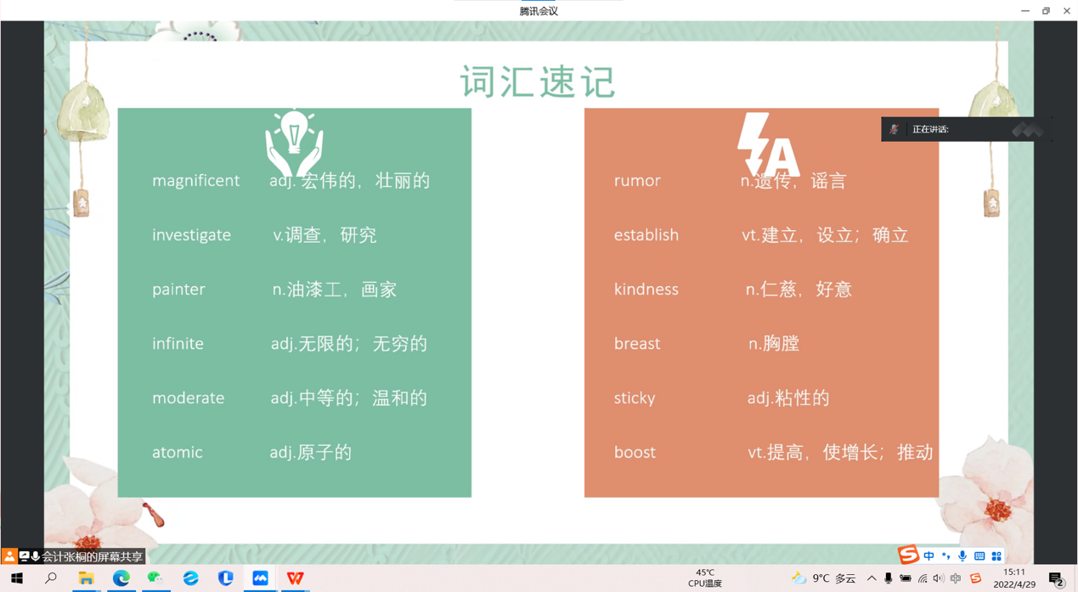
Task: Expand hidden system tray icons chevron
Action: point(872,578)
